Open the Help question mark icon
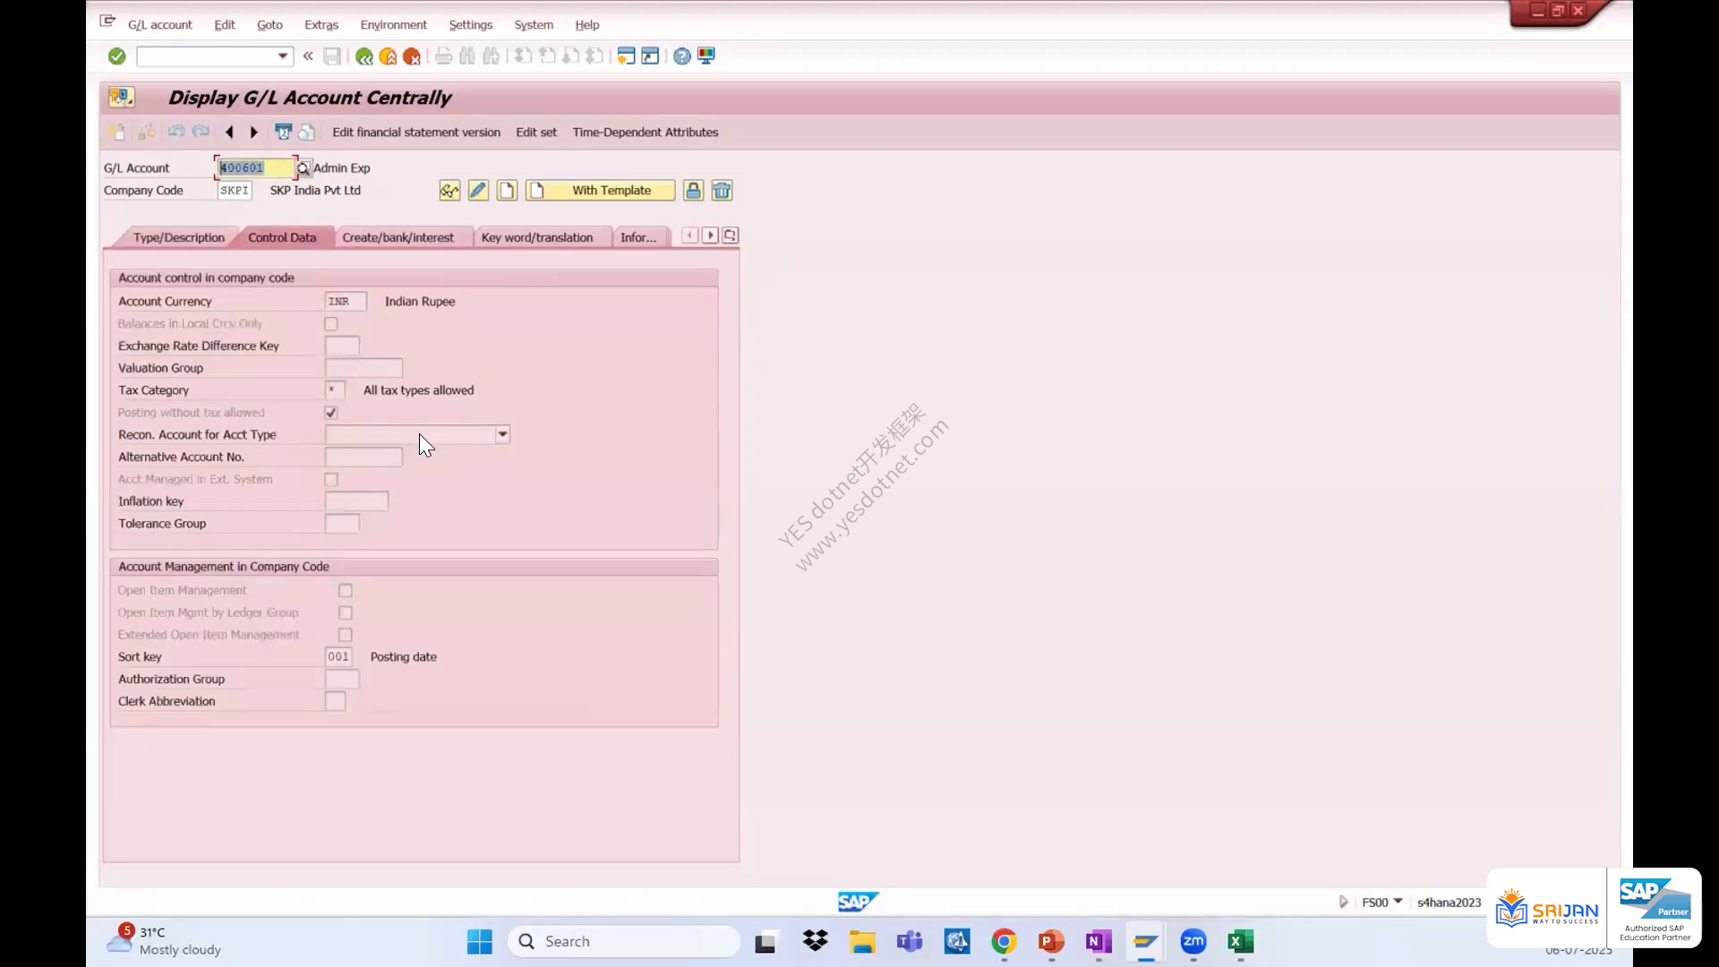Viewport: 1719px width, 967px height. click(x=682, y=56)
